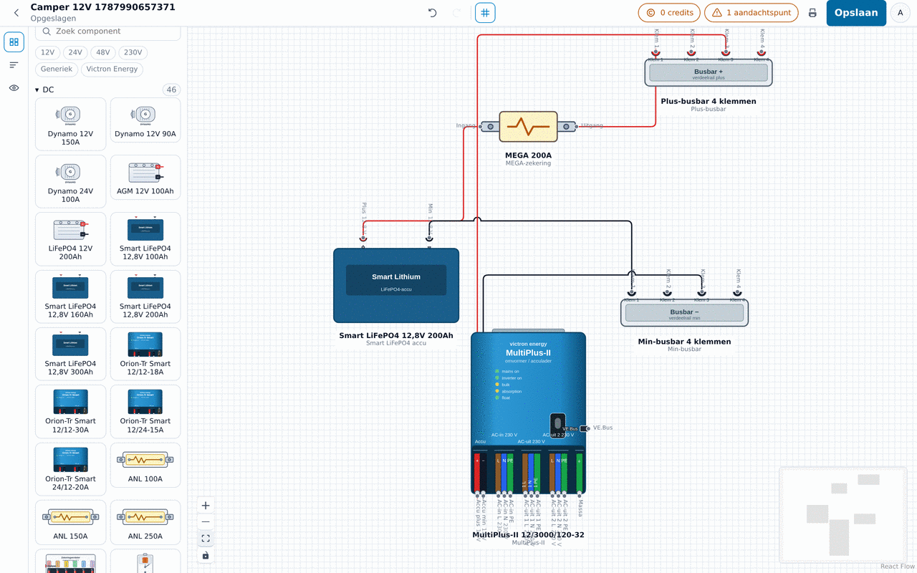Image resolution: width=917 pixels, height=573 pixels.
Task: Zoom in on the canvas
Action: [206, 506]
